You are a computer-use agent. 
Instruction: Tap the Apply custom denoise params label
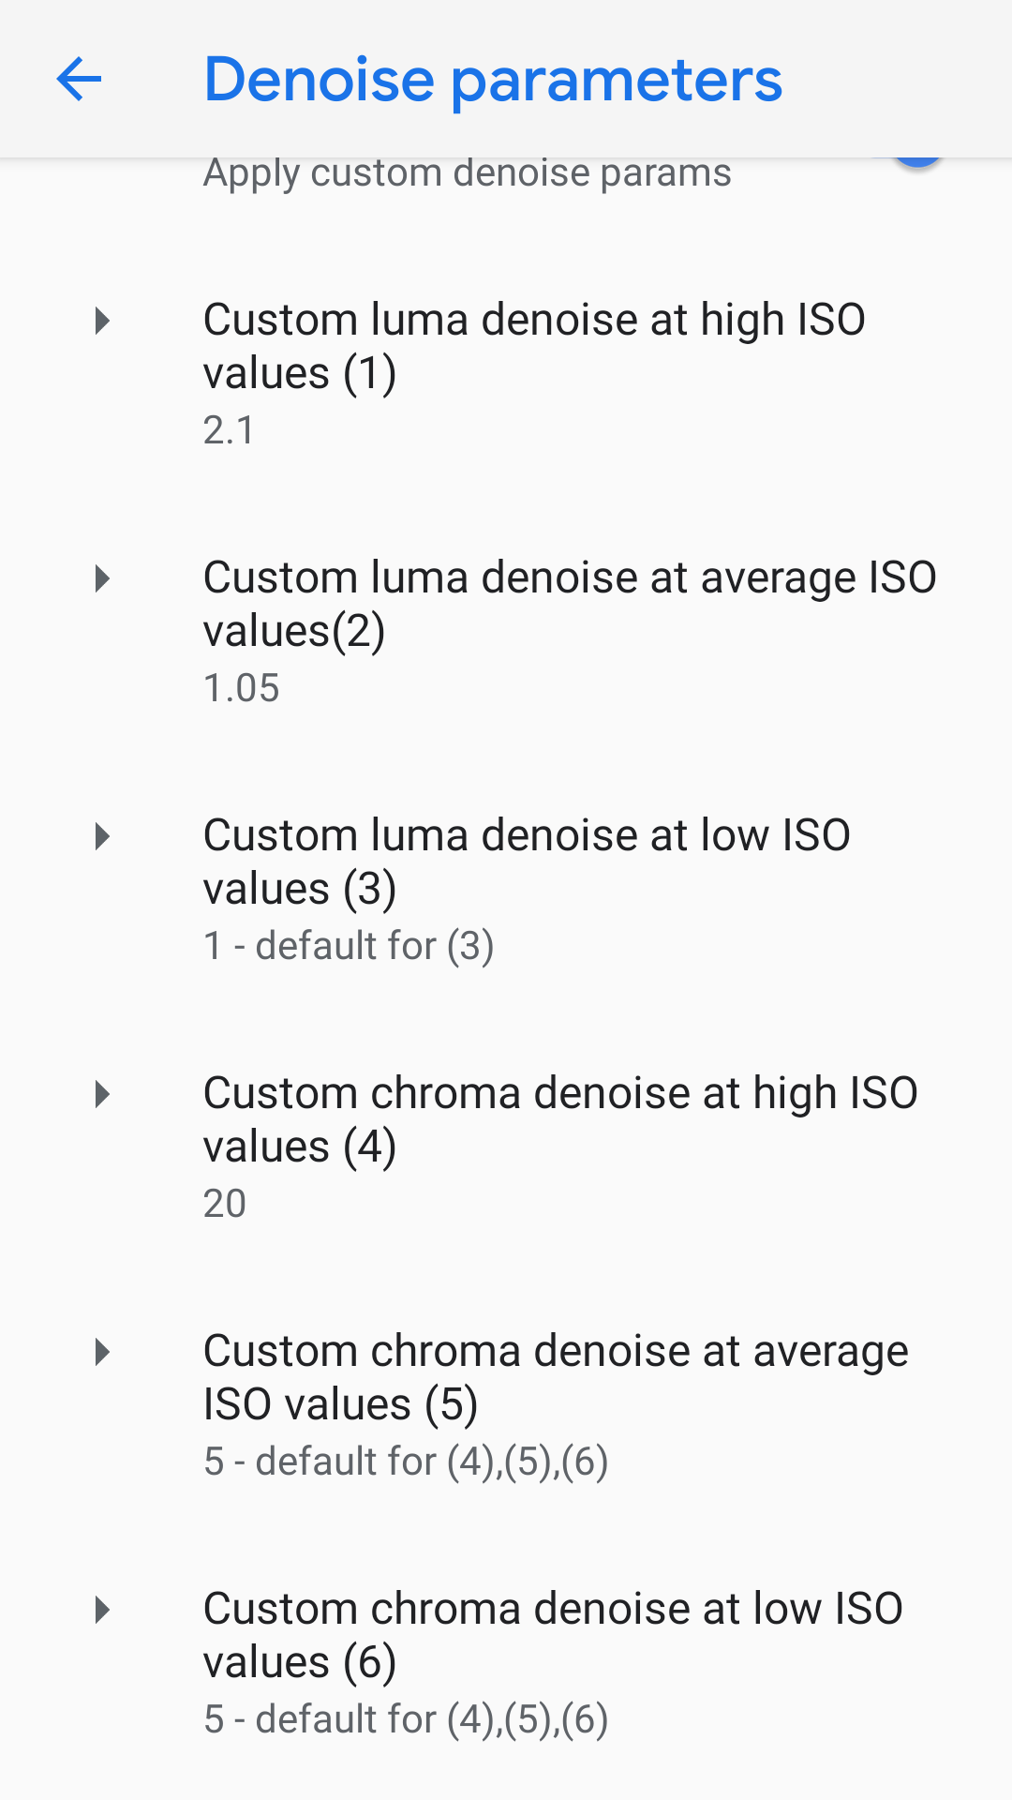pyautogui.click(x=467, y=173)
